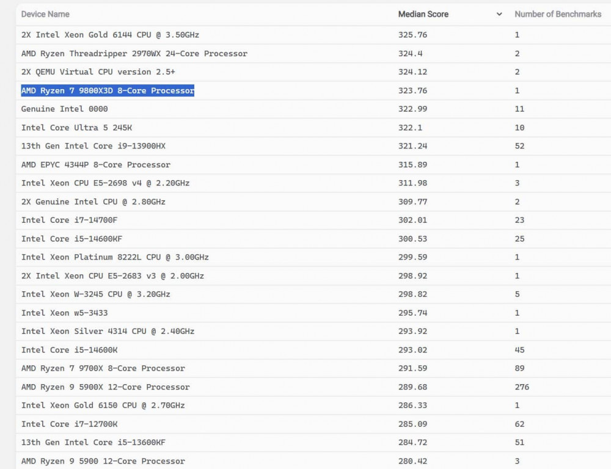Click median score value 311.98
The height and width of the screenshot is (469, 611).
(412, 183)
